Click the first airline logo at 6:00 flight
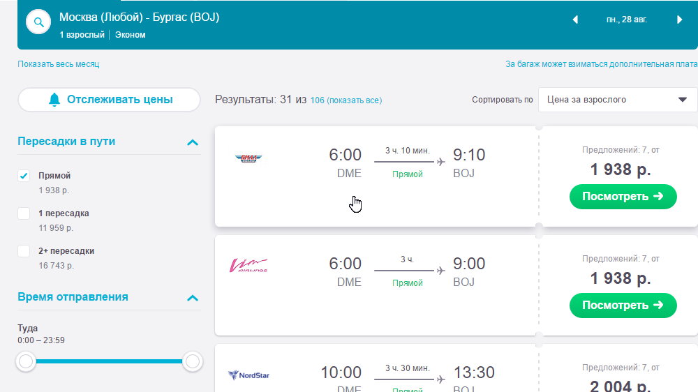 click(x=248, y=158)
